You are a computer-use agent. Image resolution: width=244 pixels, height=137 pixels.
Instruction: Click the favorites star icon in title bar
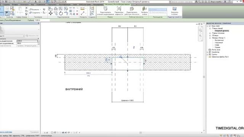pyautogui.click(x=206, y=2)
